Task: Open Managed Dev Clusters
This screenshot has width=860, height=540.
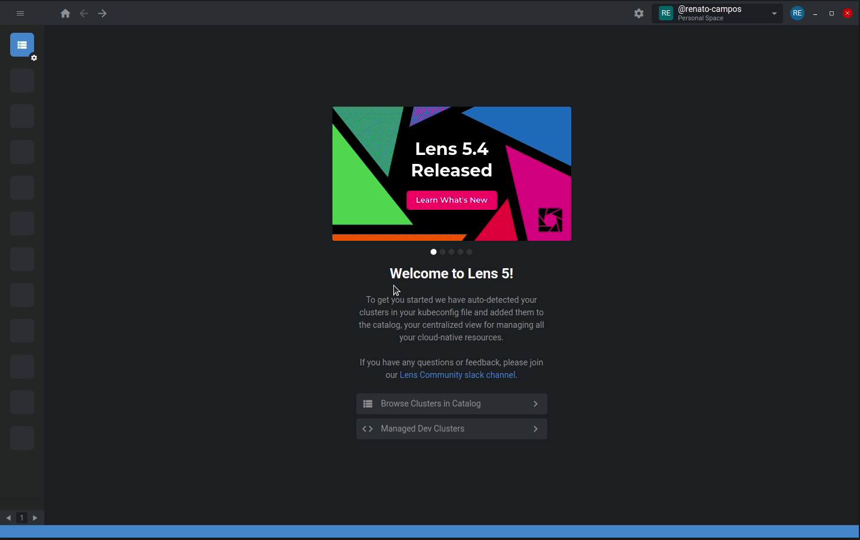Action: pos(452,429)
